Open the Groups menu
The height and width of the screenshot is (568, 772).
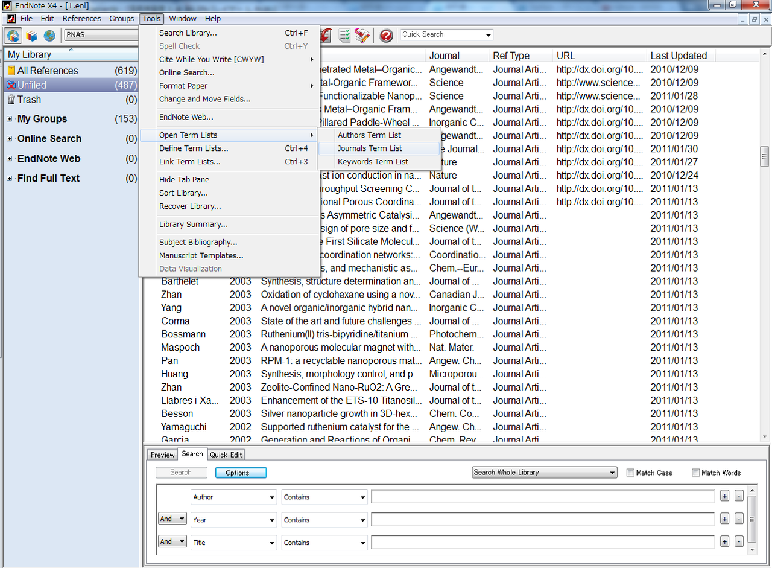click(122, 19)
